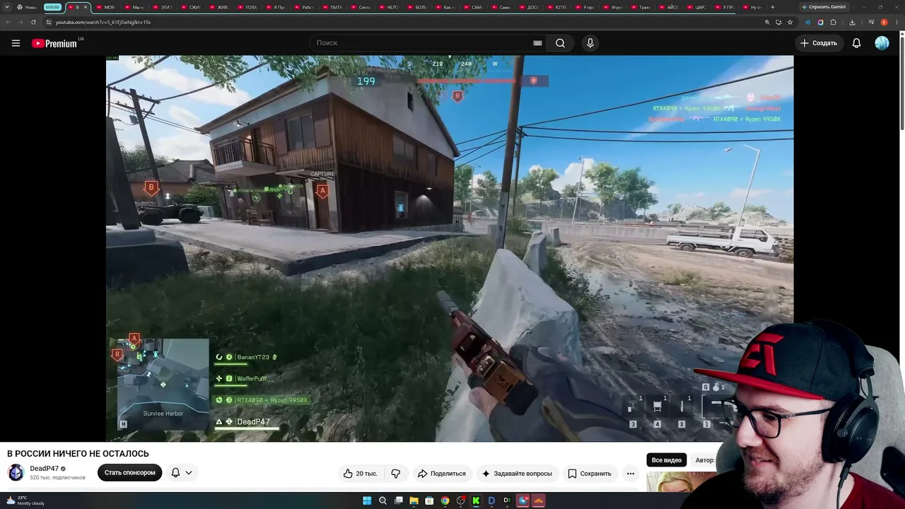The image size is (905, 509).
Task: Switch to the ЭТИ browser tab
Action: 164,7
